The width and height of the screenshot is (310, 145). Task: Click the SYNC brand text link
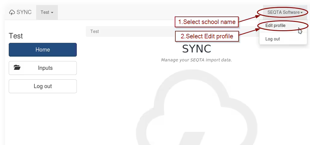[x=24, y=12]
